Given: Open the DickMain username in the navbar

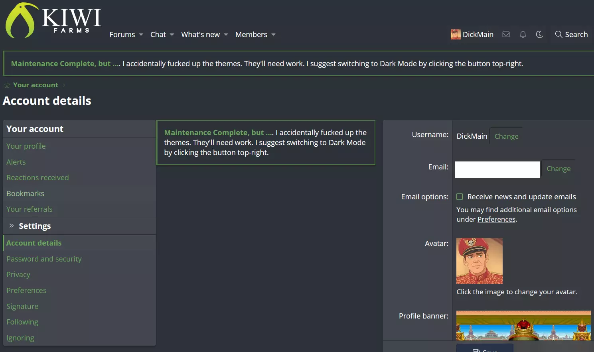Looking at the screenshot, I should tap(478, 35).
